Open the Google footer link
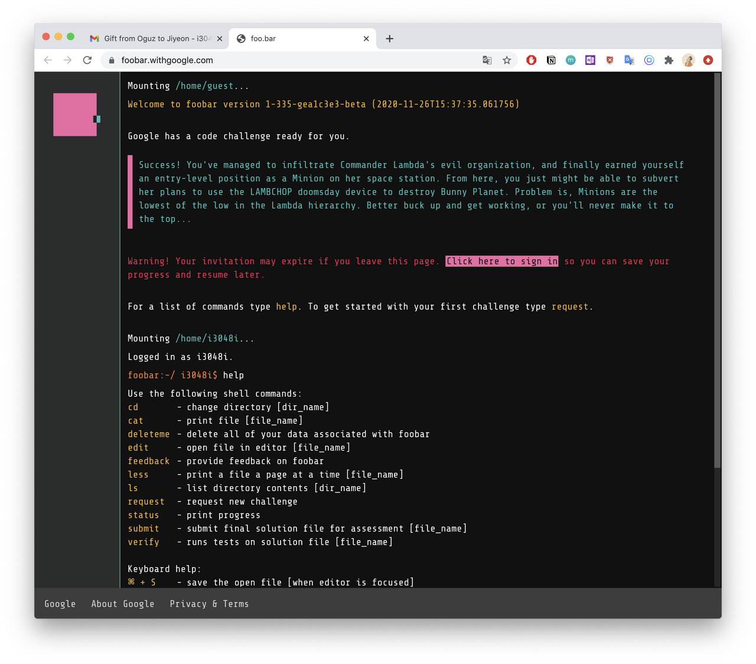 60,604
